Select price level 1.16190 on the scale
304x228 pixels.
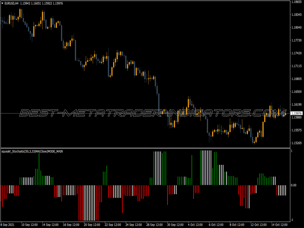(297, 104)
